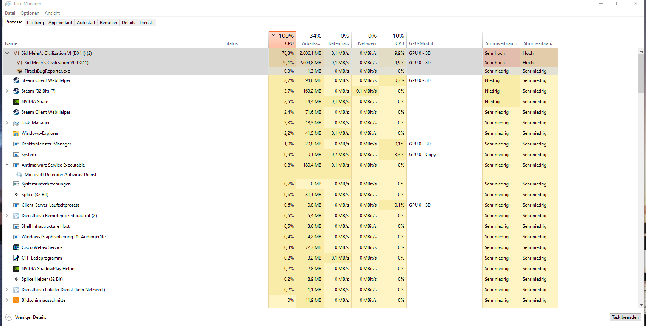This screenshot has width=646, height=326.
Task: Click the Systemunterbrechungen icon
Action: (x=16, y=184)
